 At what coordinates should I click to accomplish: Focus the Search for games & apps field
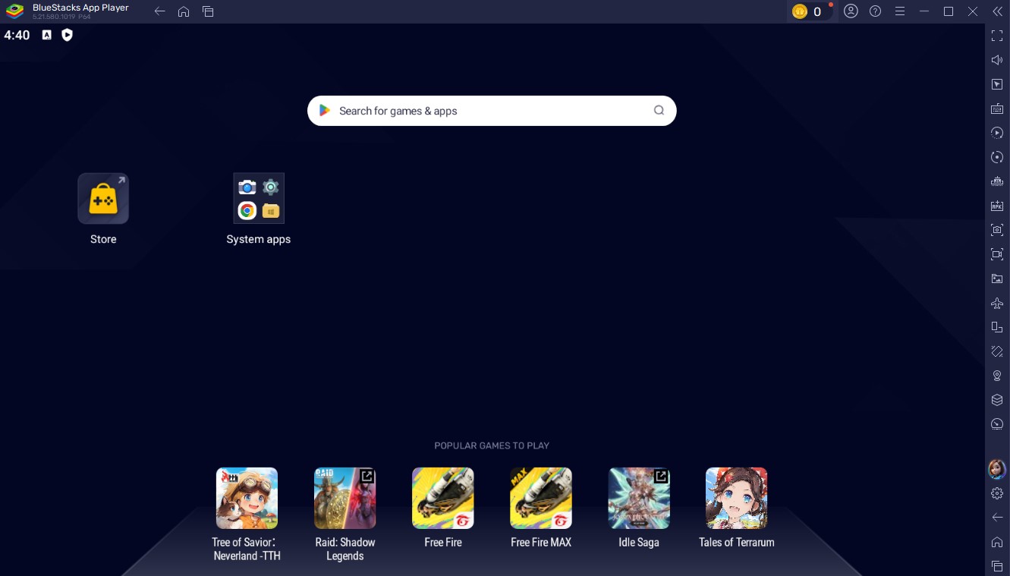(492, 111)
